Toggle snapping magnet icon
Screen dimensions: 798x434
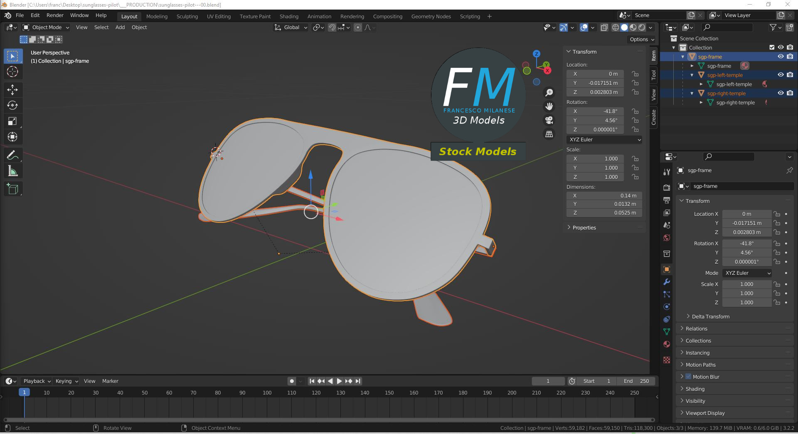[x=332, y=27]
